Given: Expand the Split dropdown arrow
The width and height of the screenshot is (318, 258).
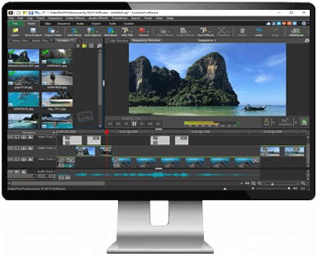Looking at the screenshot, I should [273, 122].
